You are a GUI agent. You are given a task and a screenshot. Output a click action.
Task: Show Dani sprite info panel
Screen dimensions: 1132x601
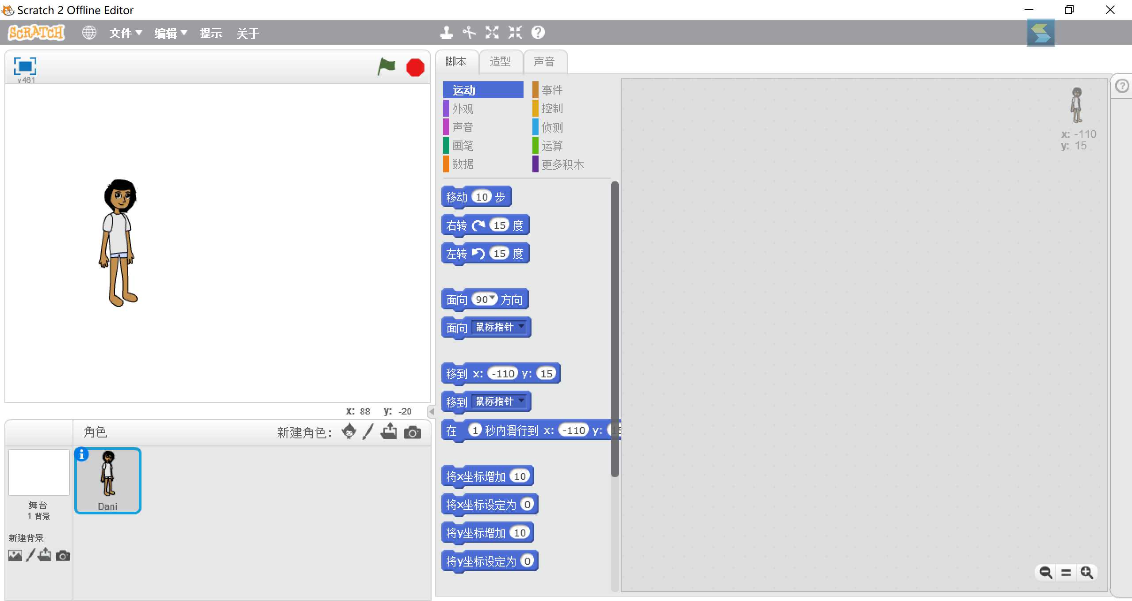(81, 454)
